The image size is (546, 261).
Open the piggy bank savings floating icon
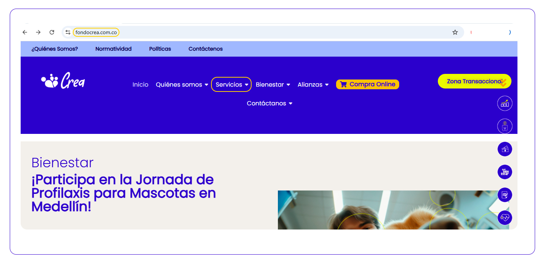point(505,126)
